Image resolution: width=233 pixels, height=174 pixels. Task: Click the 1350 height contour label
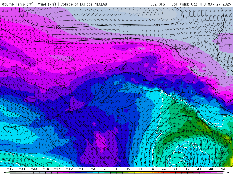[192, 117]
